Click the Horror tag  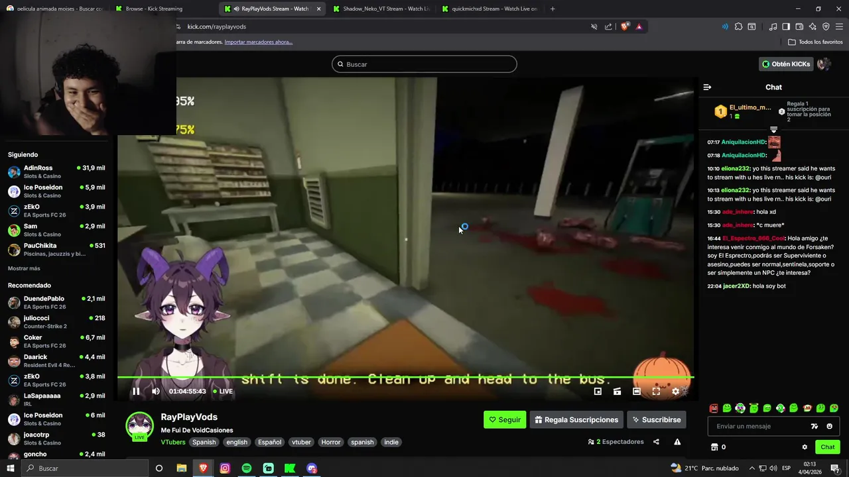[330, 443]
